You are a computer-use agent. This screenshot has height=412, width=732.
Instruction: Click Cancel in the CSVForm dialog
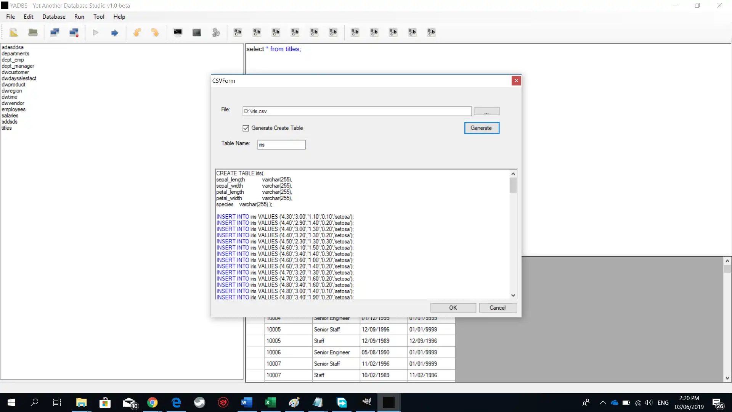[x=498, y=308]
